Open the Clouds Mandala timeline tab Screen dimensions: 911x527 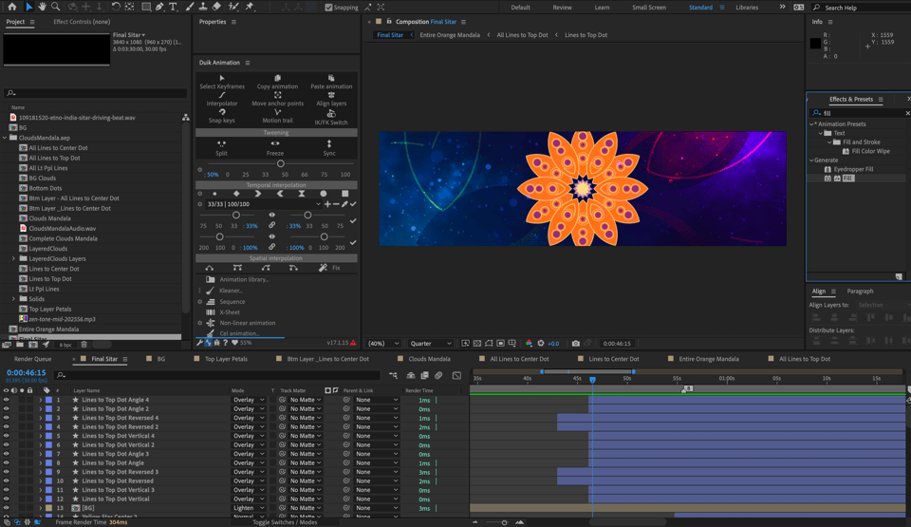pyautogui.click(x=429, y=359)
